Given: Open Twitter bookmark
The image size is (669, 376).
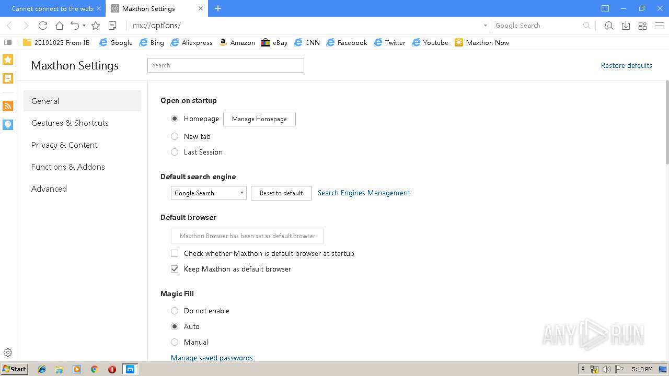Looking at the screenshot, I should [389, 42].
